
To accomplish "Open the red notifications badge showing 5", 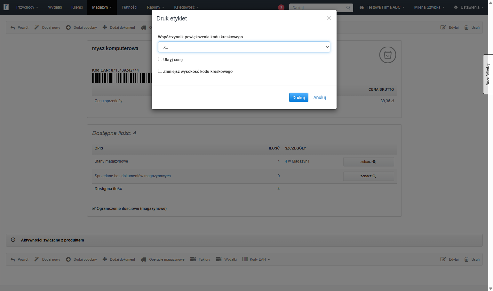I will pyautogui.click(x=281, y=7).
